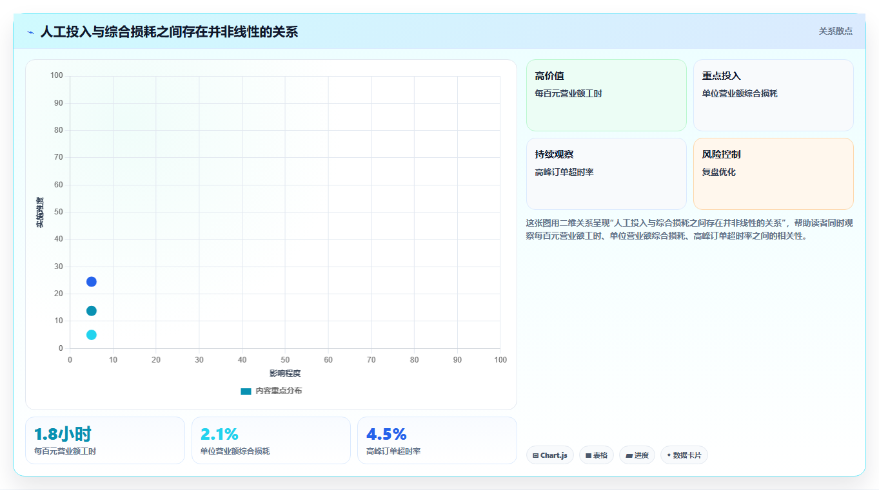Select the cyan scatter point near 5

pos(92,335)
